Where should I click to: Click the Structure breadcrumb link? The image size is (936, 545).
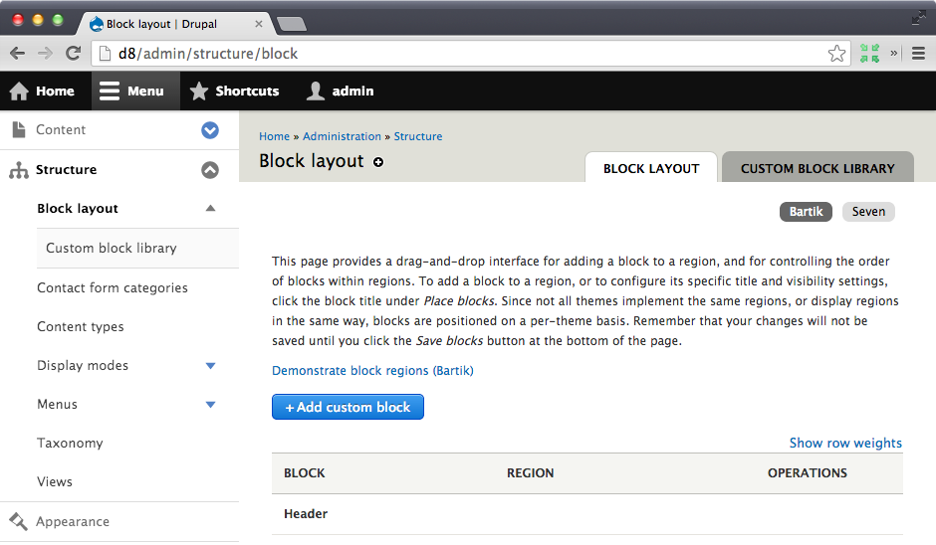(x=418, y=136)
